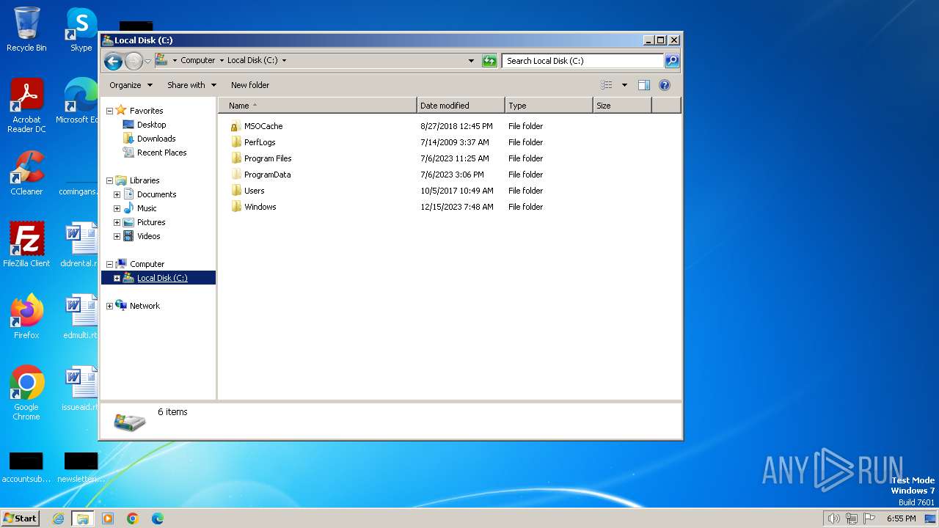Image resolution: width=939 pixels, height=528 pixels.
Task: Click Edge icon in taskbar
Action: (x=158, y=518)
